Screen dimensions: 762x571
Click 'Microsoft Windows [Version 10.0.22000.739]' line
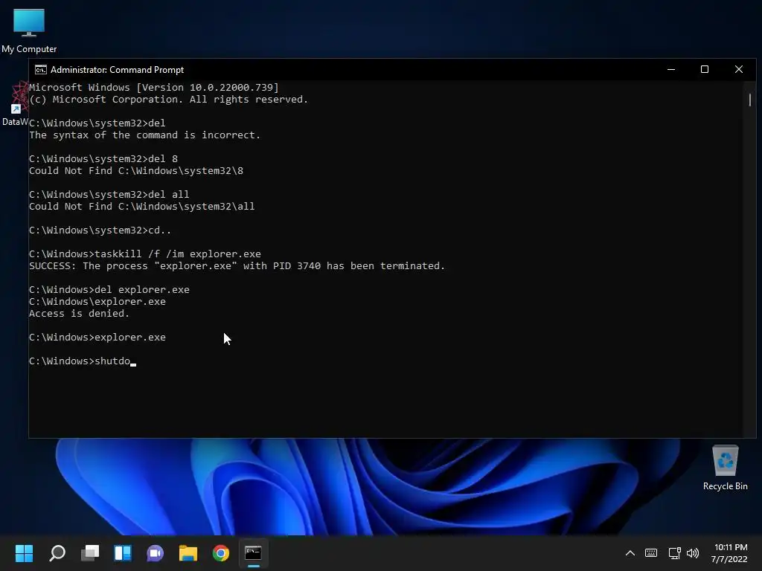[153, 88]
